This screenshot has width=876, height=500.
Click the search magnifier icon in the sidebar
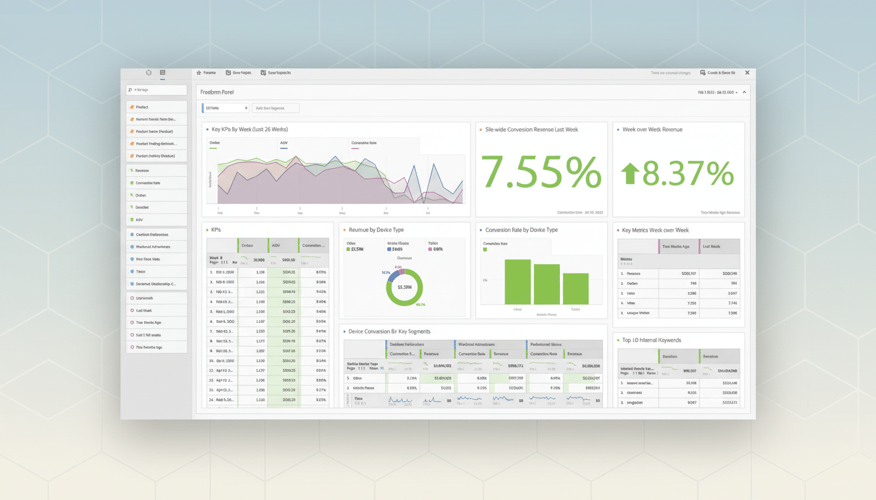(x=130, y=90)
